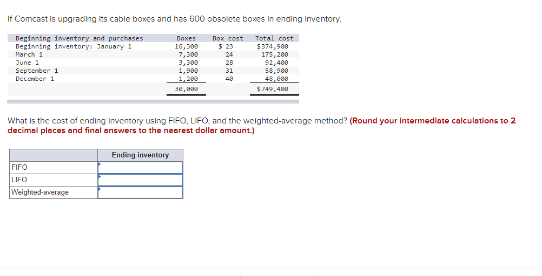The image size is (542, 276).
Task: Click the 30,000 total boxes value
Action: (x=186, y=89)
